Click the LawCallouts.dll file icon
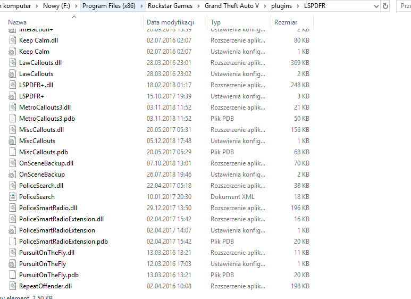The height and width of the screenshot is (299, 411). [12, 62]
